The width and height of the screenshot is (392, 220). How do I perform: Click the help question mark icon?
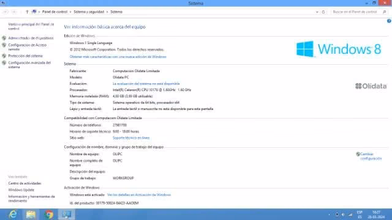[x=389, y=21]
